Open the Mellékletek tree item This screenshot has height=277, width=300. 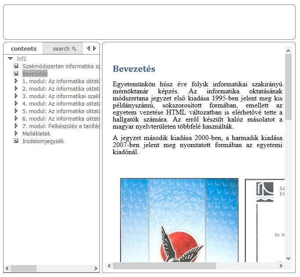(x=37, y=133)
